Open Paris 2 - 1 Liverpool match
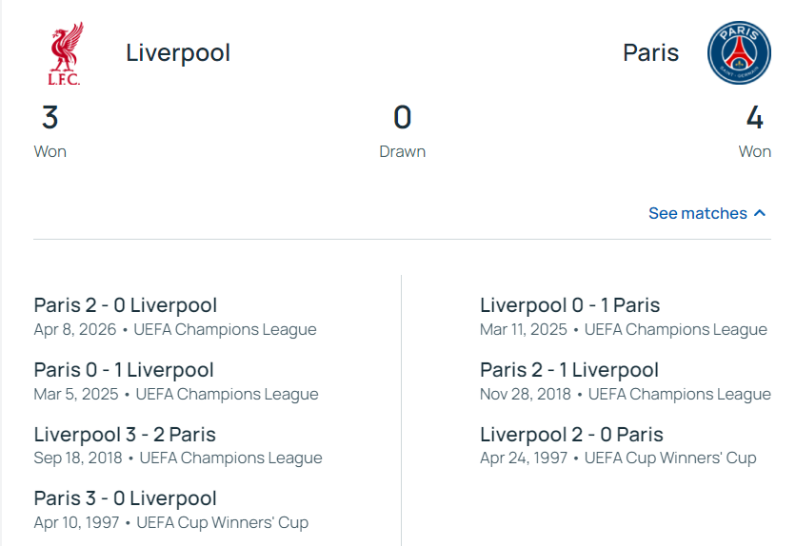This screenshot has width=796, height=546. (x=569, y=370)
